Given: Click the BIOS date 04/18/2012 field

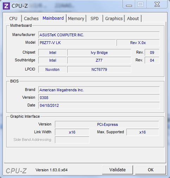Looking at the screenshot, I should [x=99, y=105].
